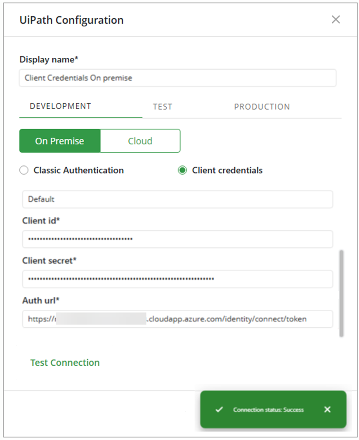
Task: Click the Auth url field
Action: tap(177, 319)
